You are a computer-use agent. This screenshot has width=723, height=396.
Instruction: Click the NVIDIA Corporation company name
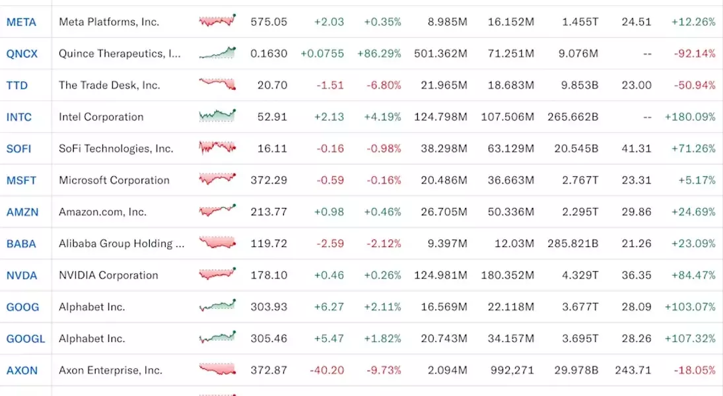click(108, 275)
